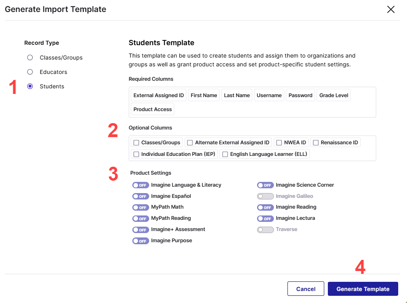Enable the Imagine Español toggle
The width and height of the screenshot is (407, 303).
(140, 196)
